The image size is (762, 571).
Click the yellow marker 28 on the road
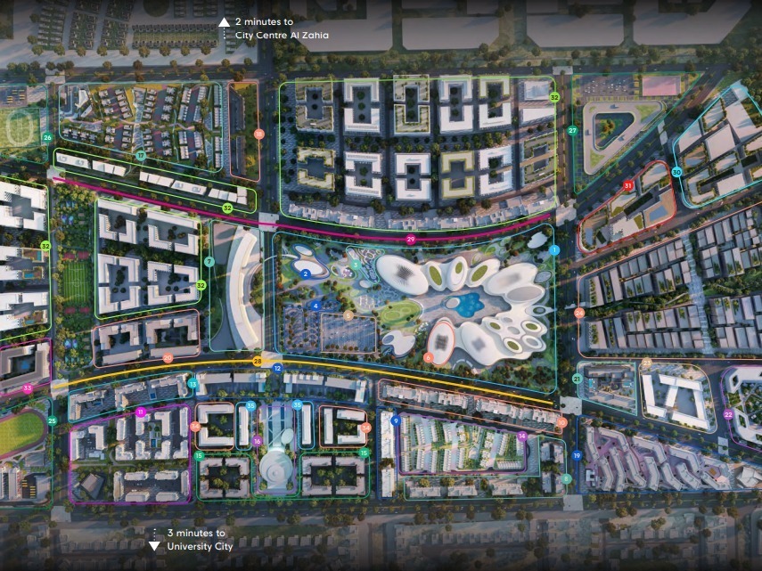pos(258,361)
